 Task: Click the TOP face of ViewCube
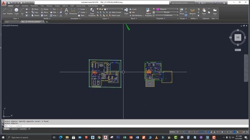(x=238, y=38)
